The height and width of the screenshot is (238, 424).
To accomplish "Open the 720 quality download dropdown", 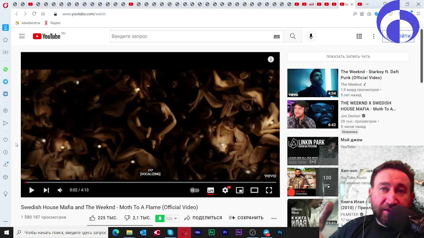I will pos(172,218).
